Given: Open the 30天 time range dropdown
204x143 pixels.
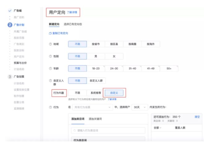Looking at the screenshot, I should pos(140,107).
